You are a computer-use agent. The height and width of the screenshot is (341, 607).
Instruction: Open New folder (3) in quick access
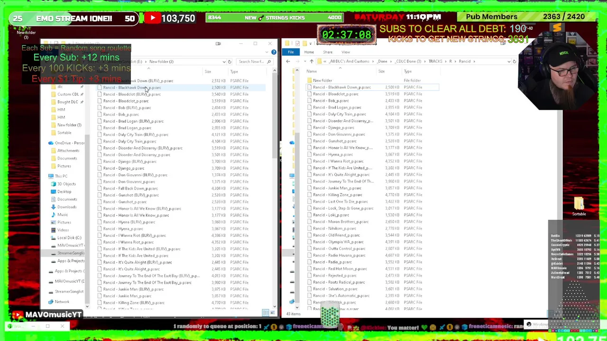66,125
